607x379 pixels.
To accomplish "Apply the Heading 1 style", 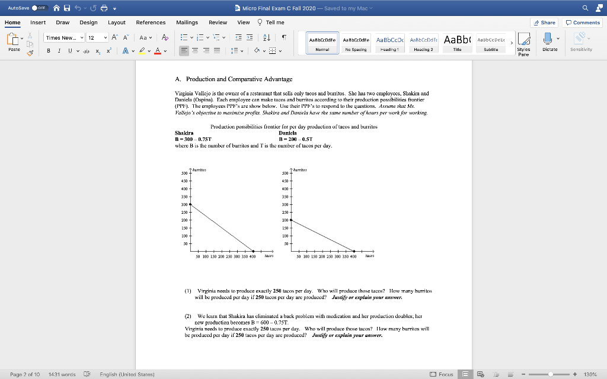I will pyautogui.click(x=389, y=43).
